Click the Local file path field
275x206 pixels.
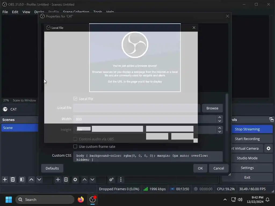(x=137, y=108)
